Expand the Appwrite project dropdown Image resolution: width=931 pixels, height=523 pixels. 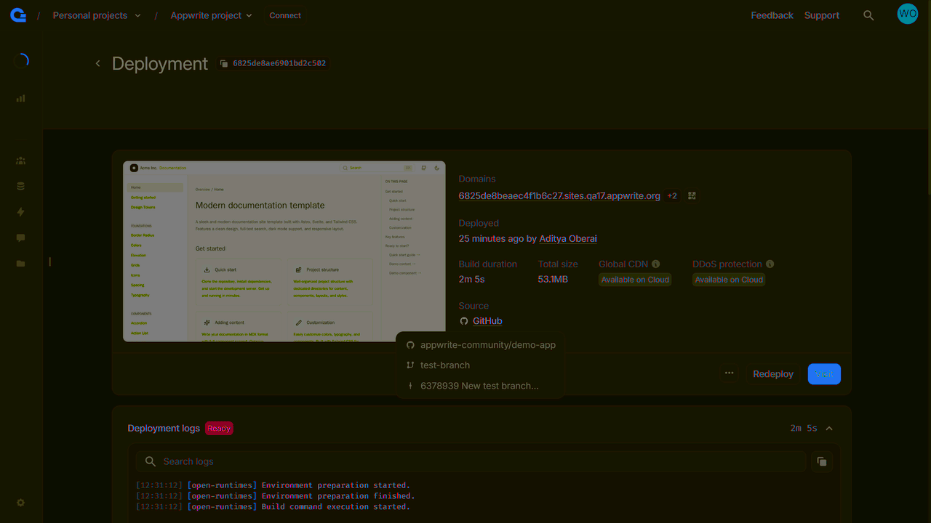pos(211,15)
